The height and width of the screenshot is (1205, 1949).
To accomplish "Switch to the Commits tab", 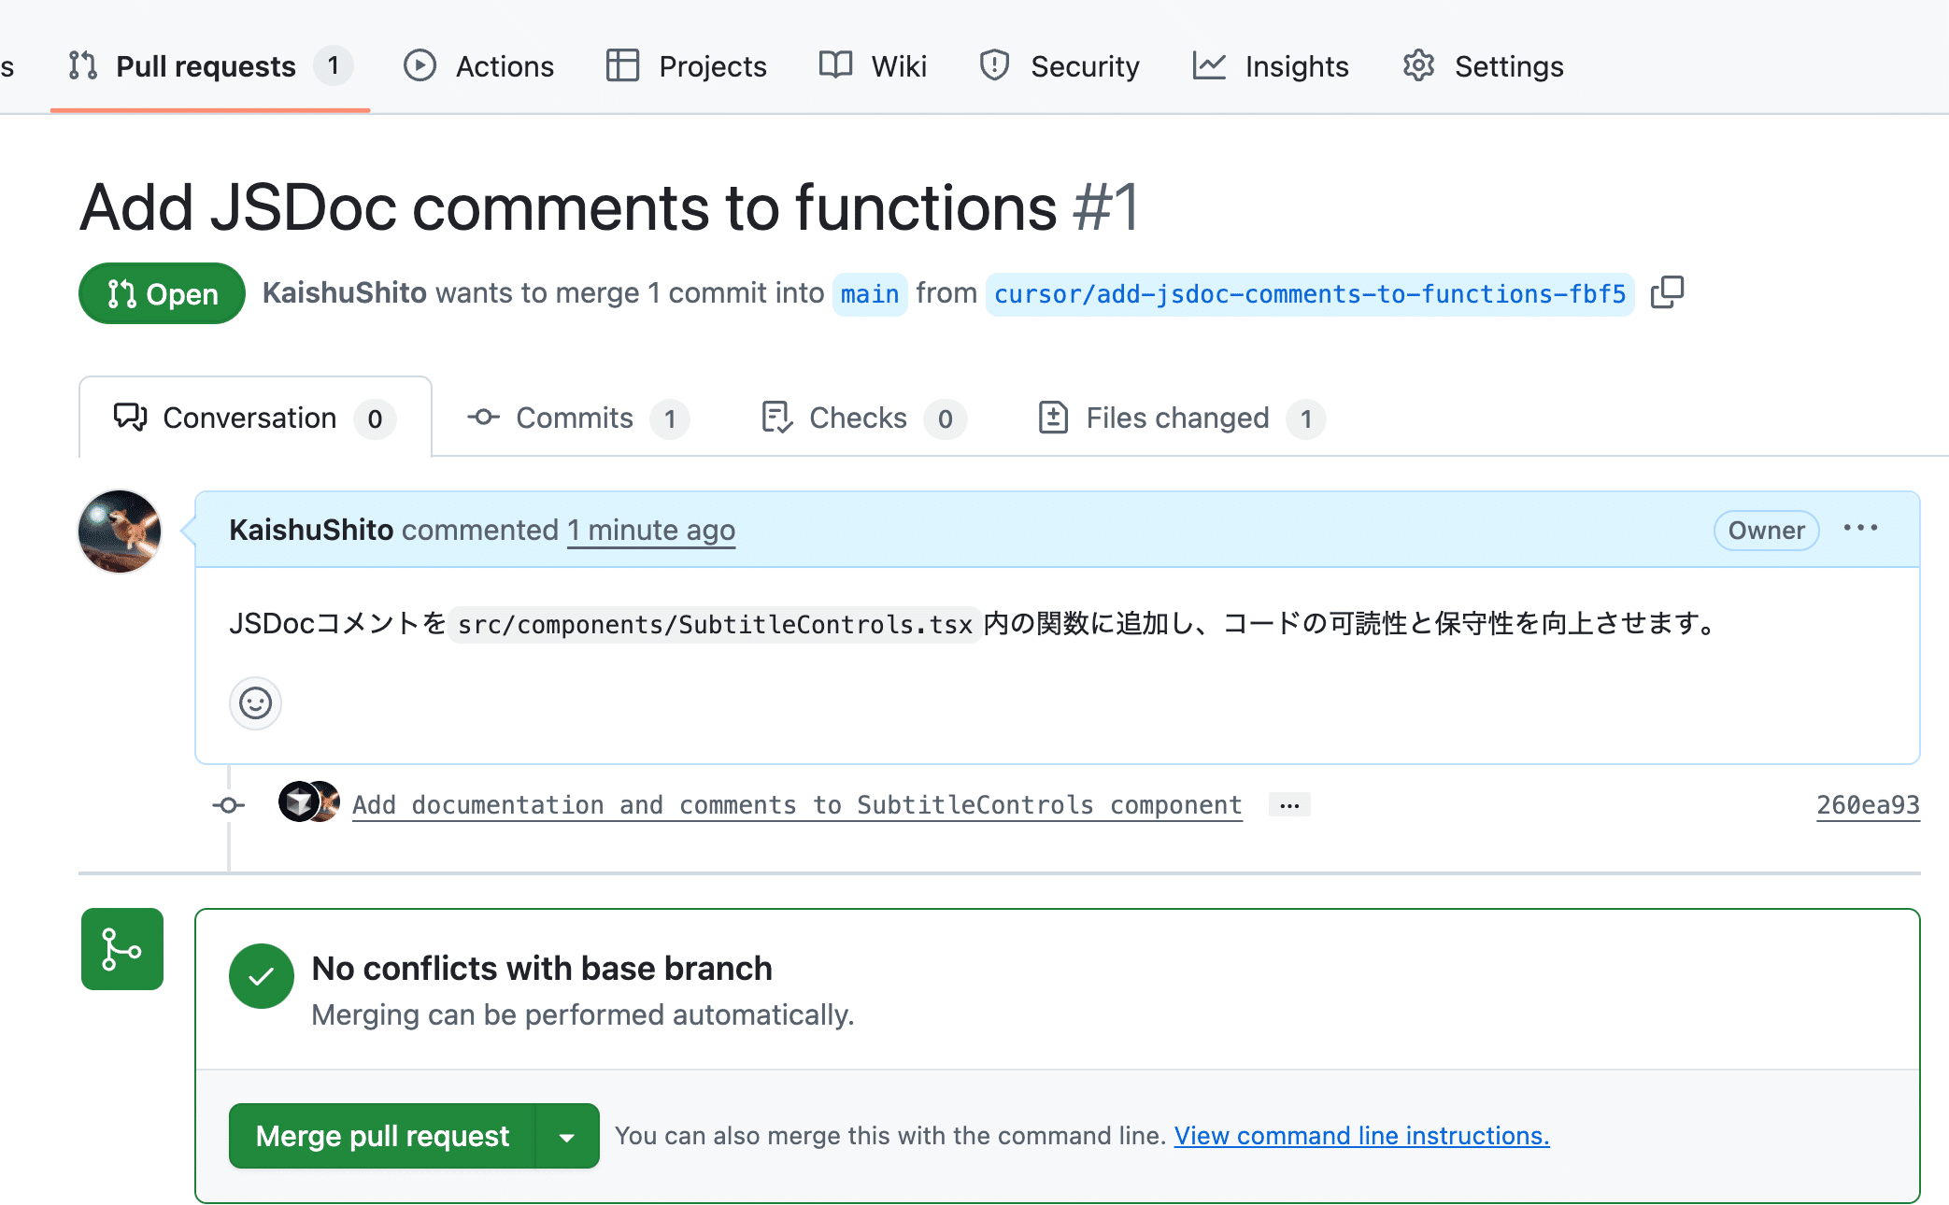I will coord(577,418).
